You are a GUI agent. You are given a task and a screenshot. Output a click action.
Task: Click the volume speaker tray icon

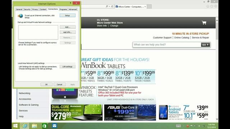199,126
